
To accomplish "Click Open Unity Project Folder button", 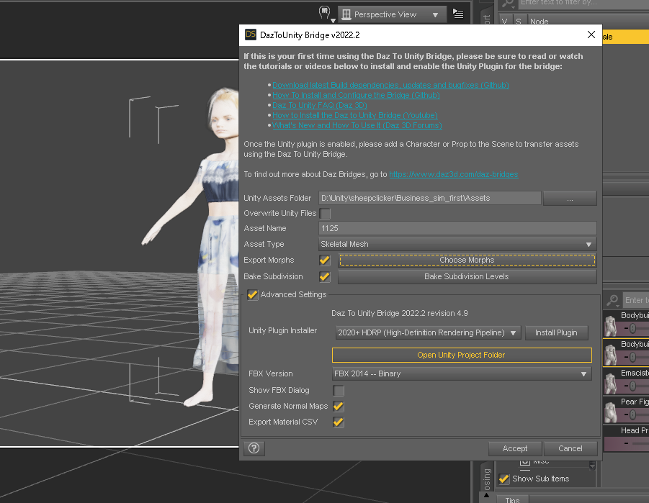I will tap(462, 355).
